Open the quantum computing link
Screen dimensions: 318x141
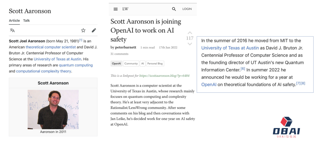point(76,65)
